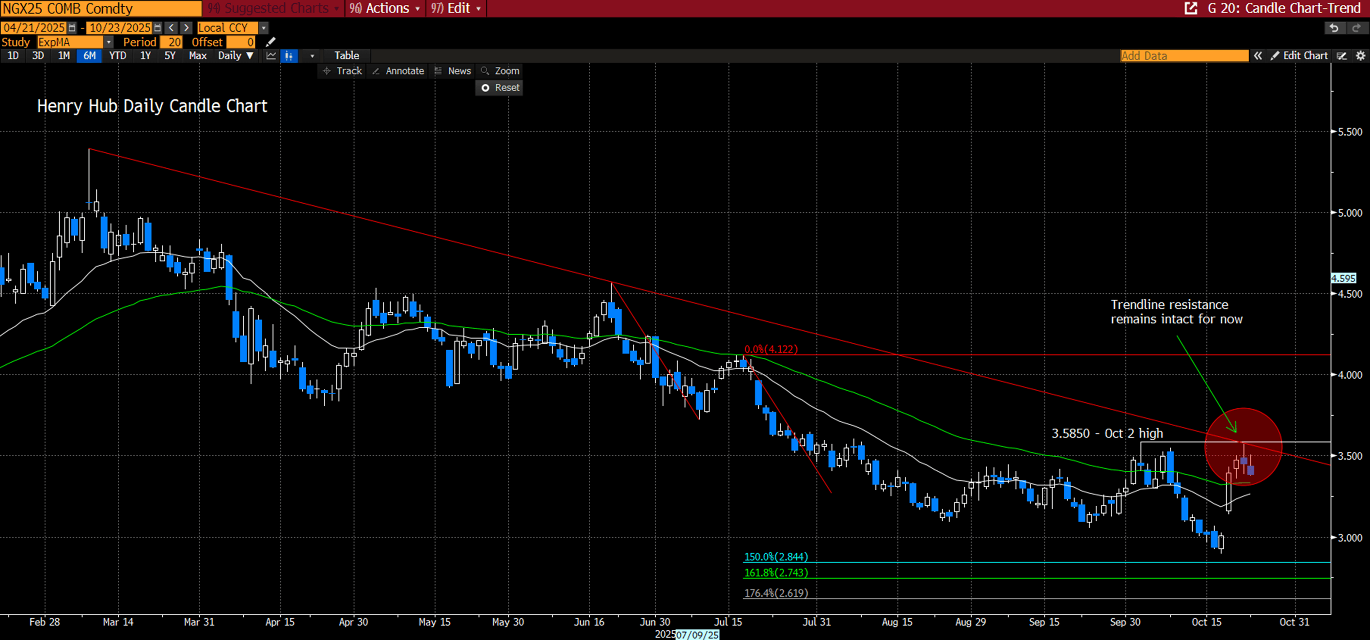Toggle the Annotate mode
Image resolution: width=1370 pixels, height=640 pixels.
coord(398,71)
